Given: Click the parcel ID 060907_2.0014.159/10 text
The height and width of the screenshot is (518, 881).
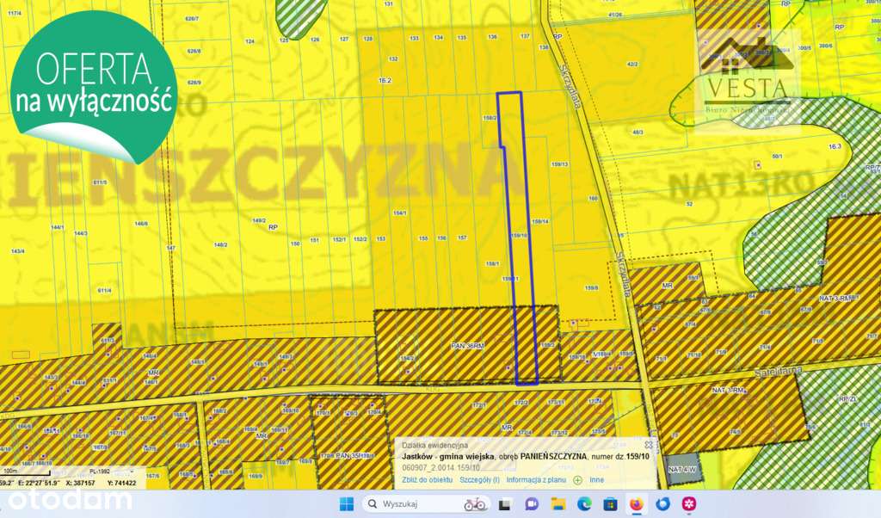Looking at the screenshot, I should tap(441, 467).
